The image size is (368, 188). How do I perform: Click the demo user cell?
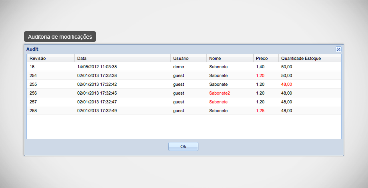(178, 67)
